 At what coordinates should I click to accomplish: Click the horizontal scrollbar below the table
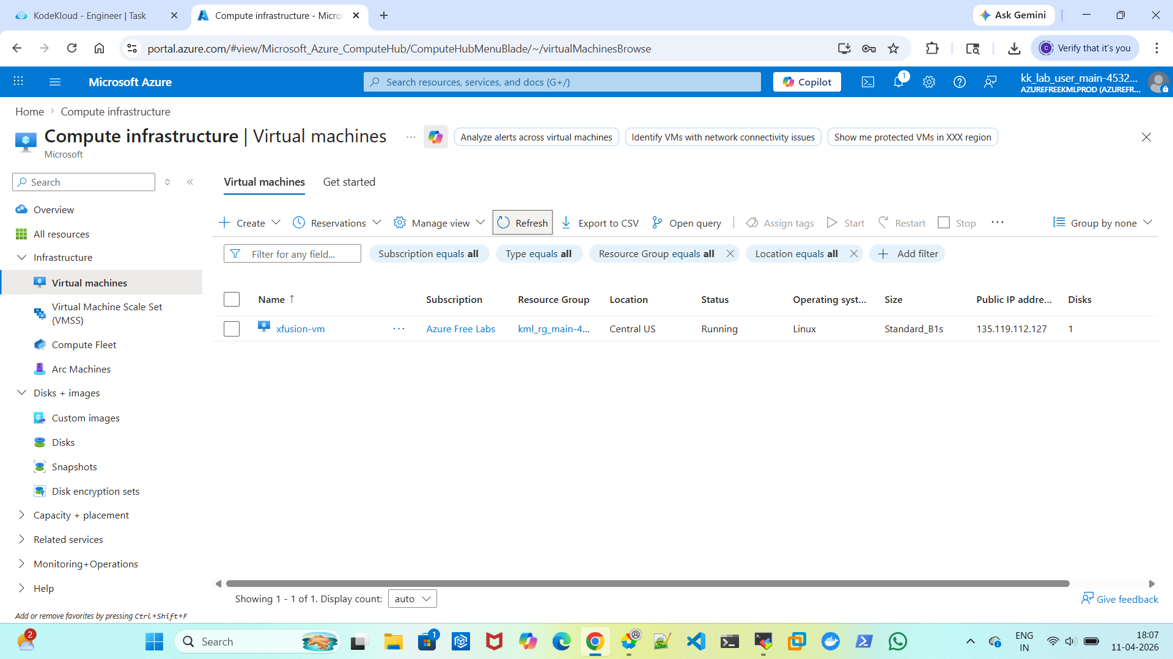tap(647, 584)
